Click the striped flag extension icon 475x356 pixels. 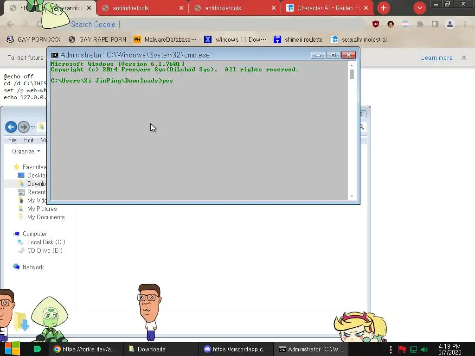coord(405,24)
